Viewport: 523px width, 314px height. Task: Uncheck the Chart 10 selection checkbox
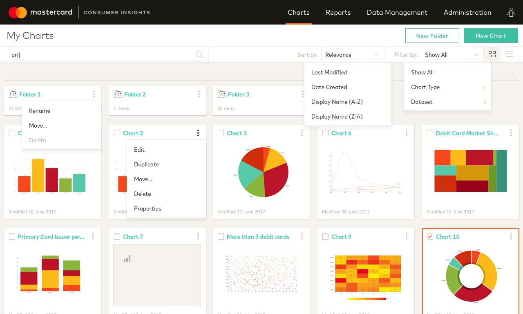430,236
